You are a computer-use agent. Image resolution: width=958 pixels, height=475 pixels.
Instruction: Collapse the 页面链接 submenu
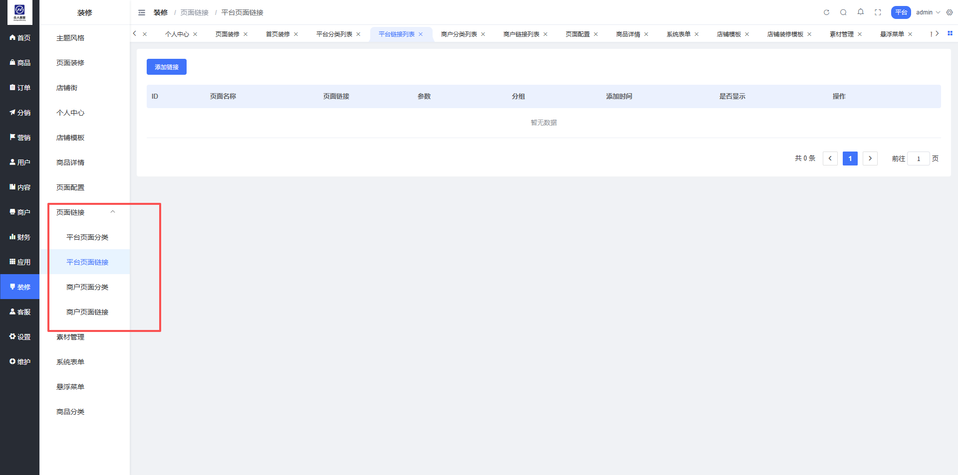(112, 211)
